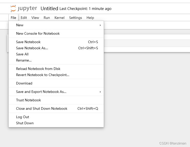The image size is (190, 147).
Task: Open the View menu
Action: [x=35, y=18]
